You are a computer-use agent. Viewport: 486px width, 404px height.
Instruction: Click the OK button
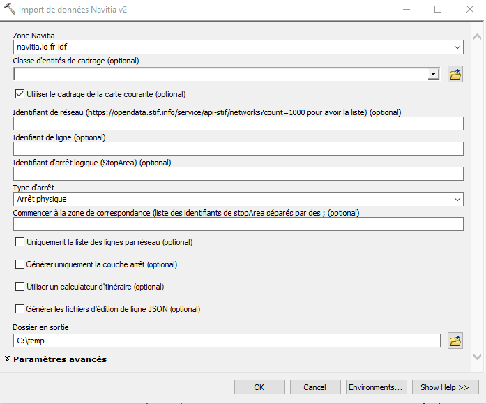tap(259, 387)
